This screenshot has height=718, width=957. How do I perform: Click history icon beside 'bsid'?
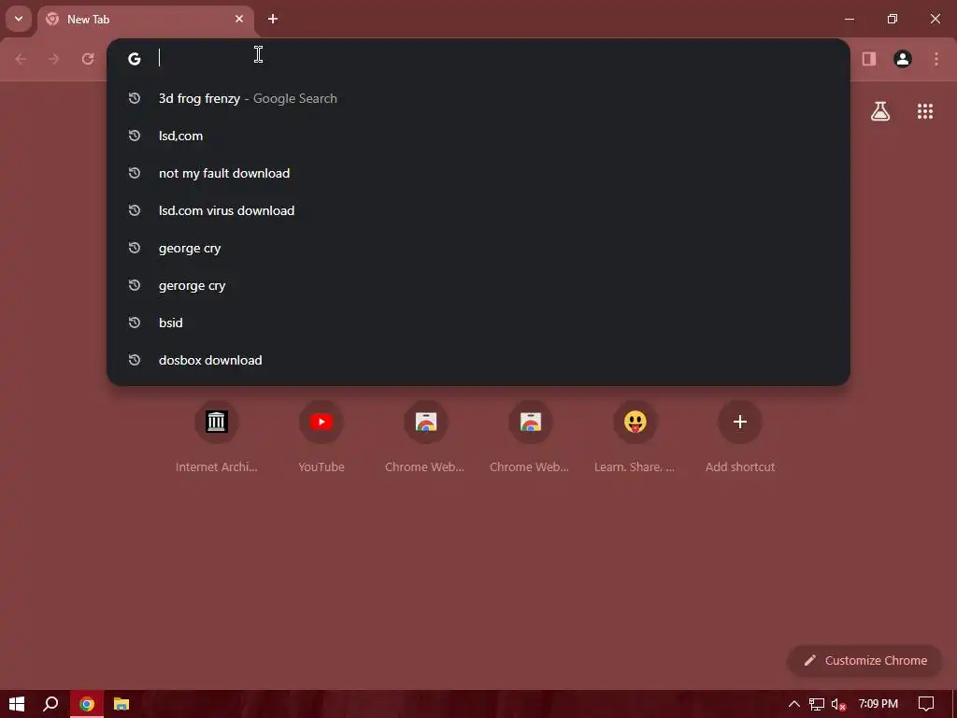coord(135,323)
